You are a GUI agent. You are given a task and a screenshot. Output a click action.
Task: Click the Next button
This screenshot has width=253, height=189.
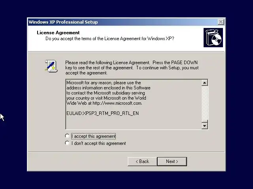click(x=172, y=161)
